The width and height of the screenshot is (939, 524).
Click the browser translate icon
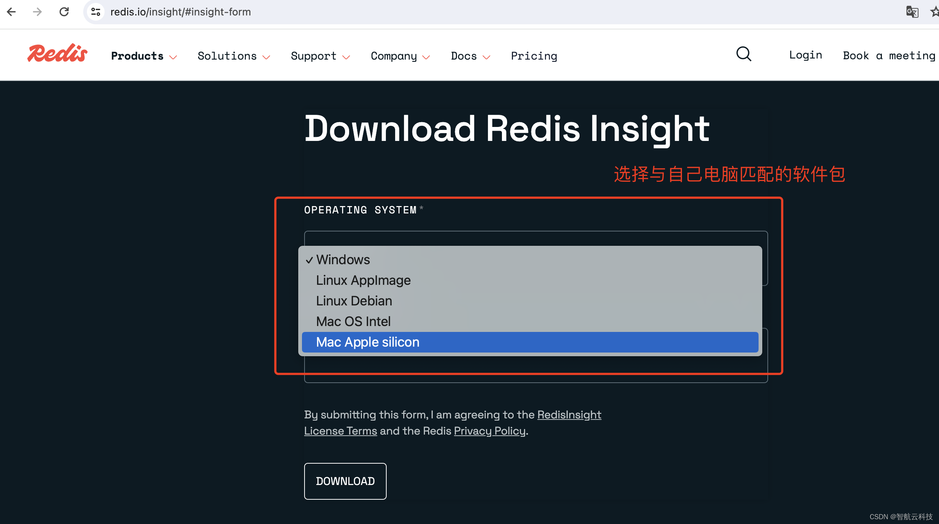click(912, 12)
